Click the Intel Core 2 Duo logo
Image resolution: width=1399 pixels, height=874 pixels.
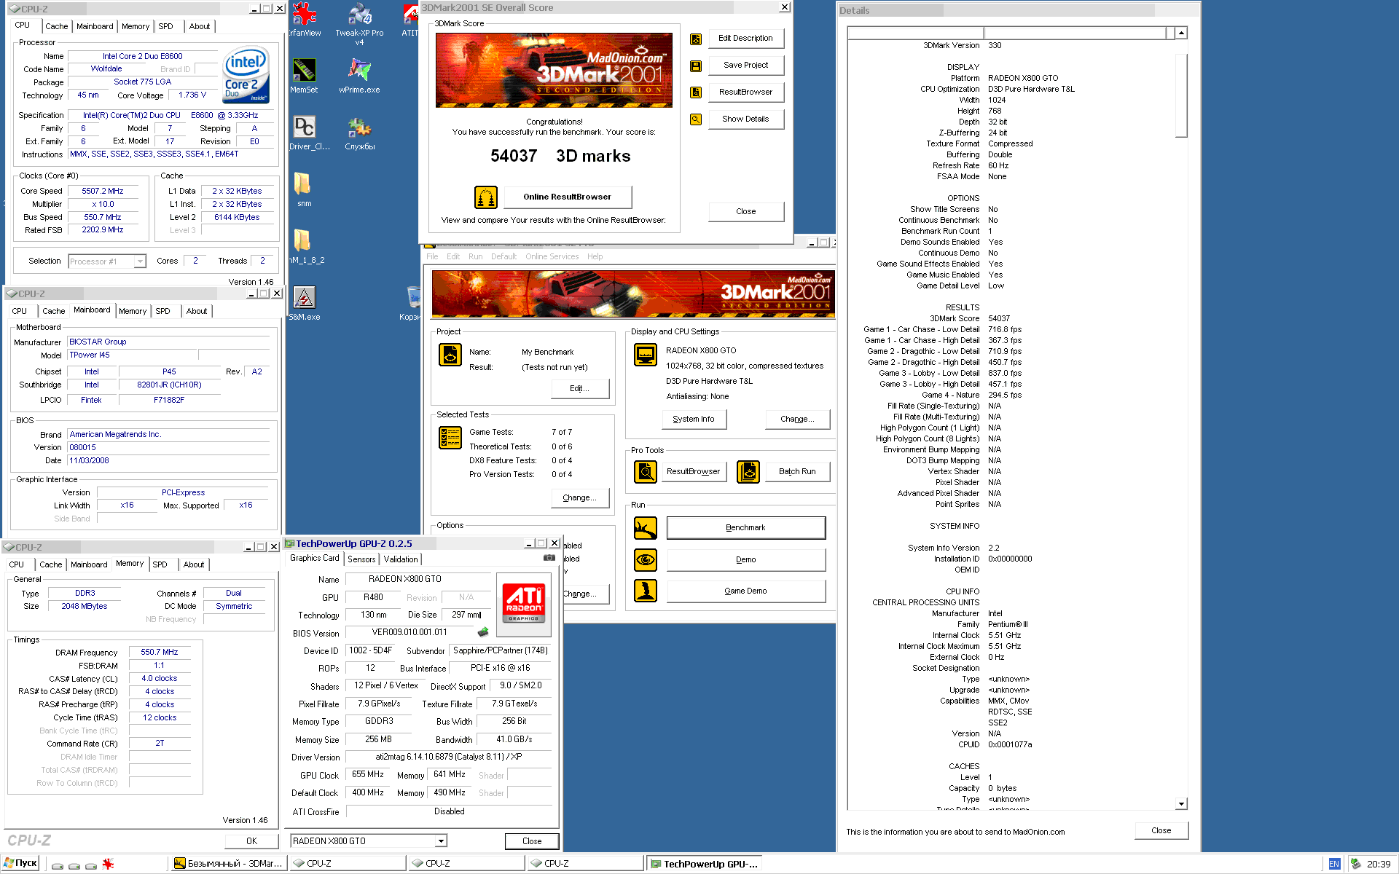click(246, 74)
